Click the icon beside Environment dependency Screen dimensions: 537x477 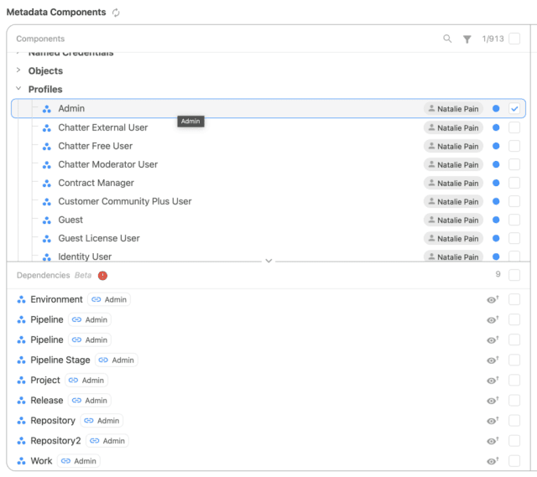pos(21,300)
